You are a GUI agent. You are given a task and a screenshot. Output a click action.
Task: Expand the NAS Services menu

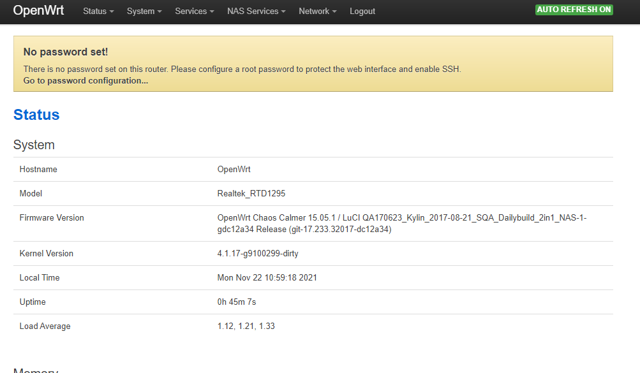(x=257, y=11)
